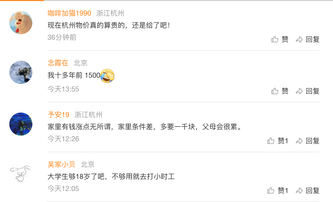The width and height of the screenshot is (333, 202).
Task: Click the orange progress bar at top
Action: tap(22, 1)
